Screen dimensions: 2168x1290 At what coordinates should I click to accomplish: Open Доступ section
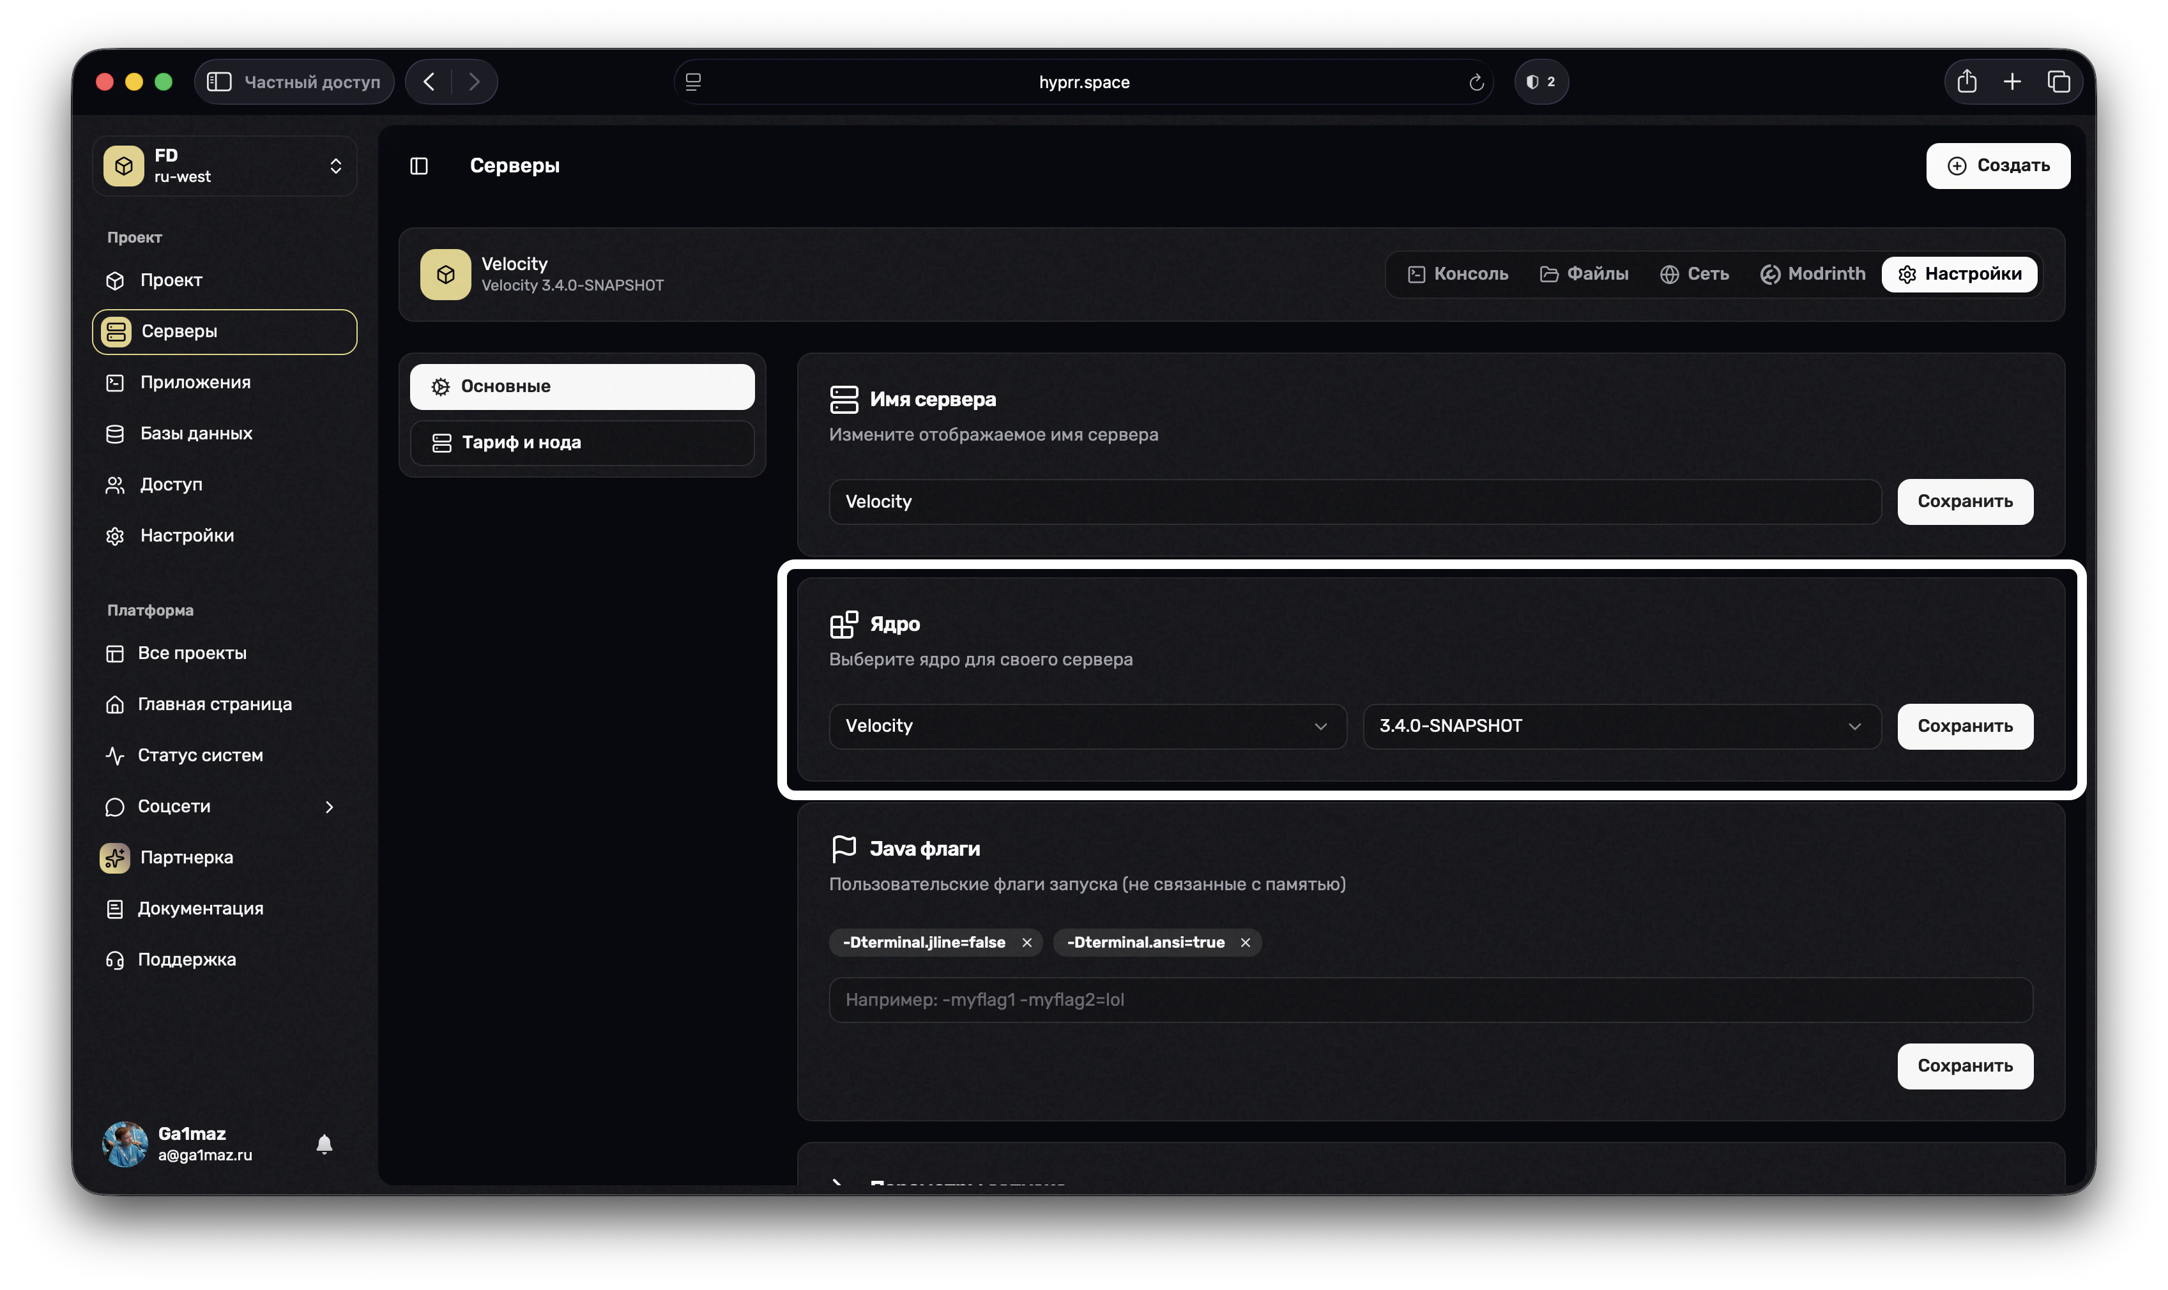(224, 484)
